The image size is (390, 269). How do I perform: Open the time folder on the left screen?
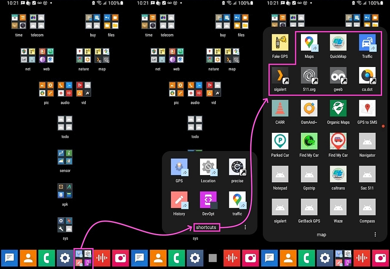[19, 22]
